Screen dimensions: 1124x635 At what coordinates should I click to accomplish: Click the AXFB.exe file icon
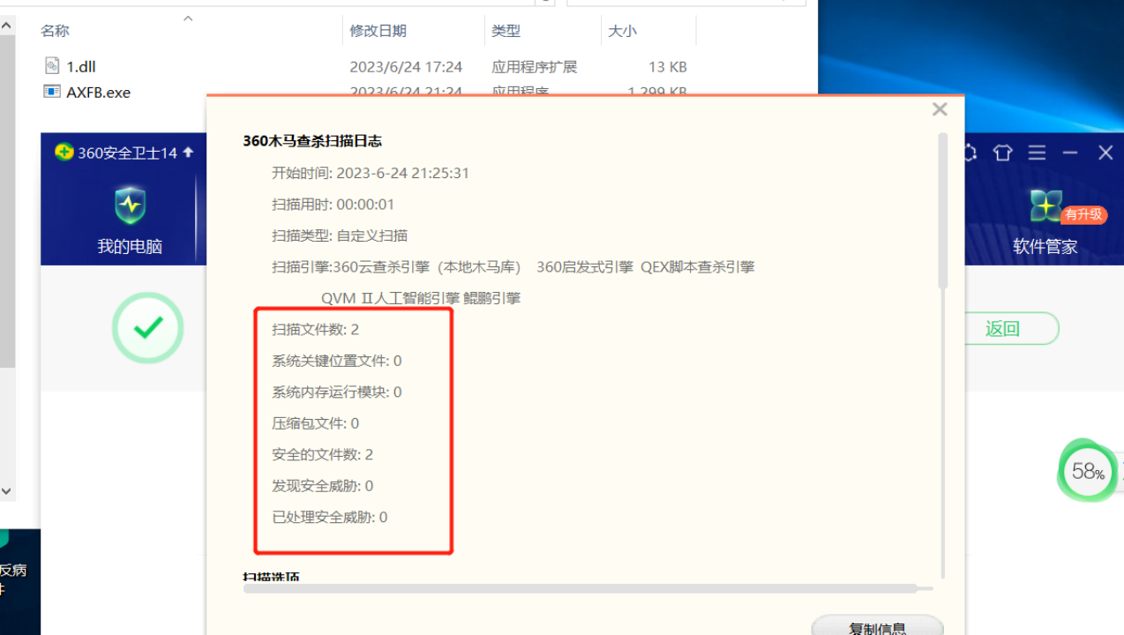[x=52, y=92]
